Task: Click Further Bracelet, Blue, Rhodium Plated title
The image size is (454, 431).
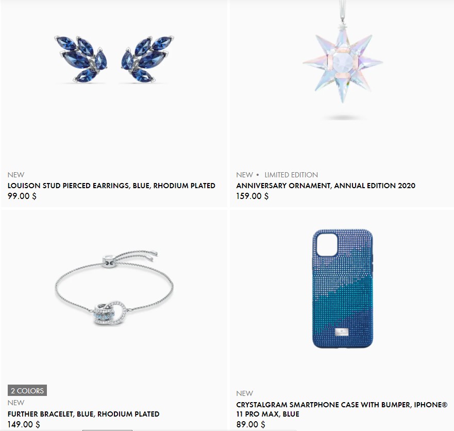Action: (x=83, y=414)
